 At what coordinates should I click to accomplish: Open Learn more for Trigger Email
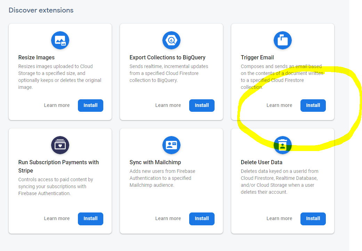point(279,106)
